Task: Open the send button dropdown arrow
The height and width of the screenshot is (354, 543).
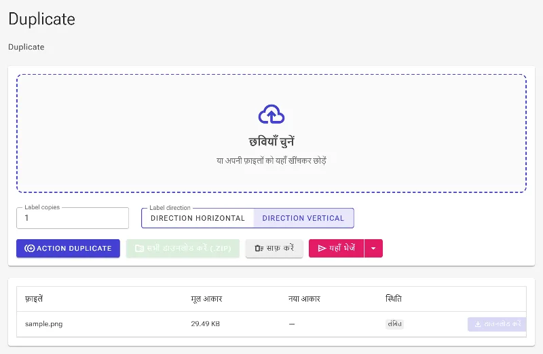Action: [373, 248]
